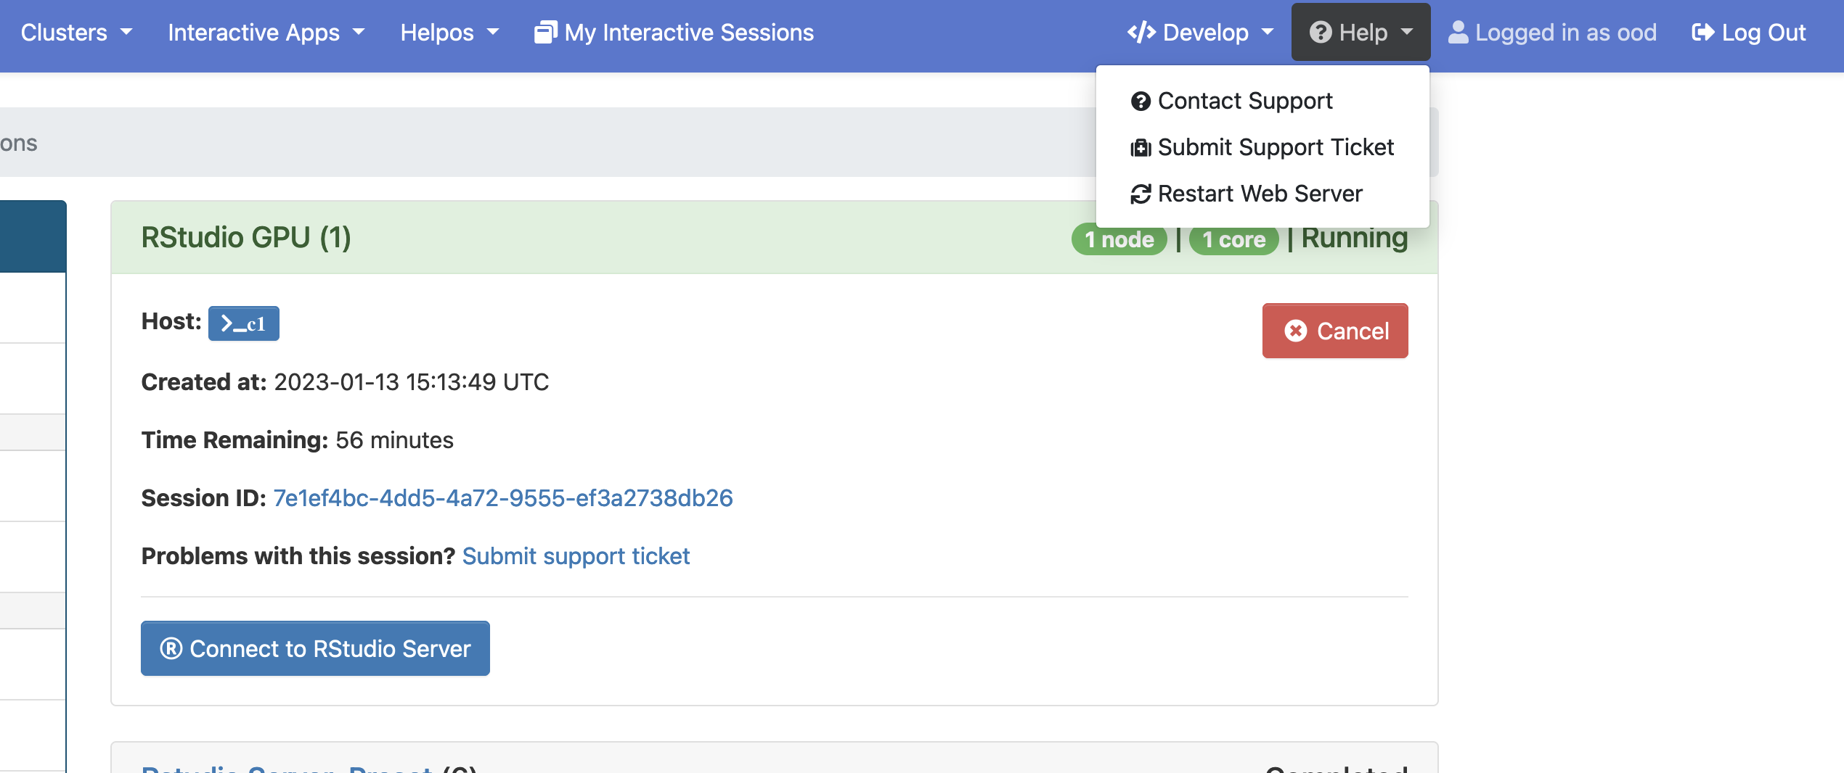Click the briefcase icon on Submit Support Ticket
The image size is (1844, 773).
(x=1140, y=146)
